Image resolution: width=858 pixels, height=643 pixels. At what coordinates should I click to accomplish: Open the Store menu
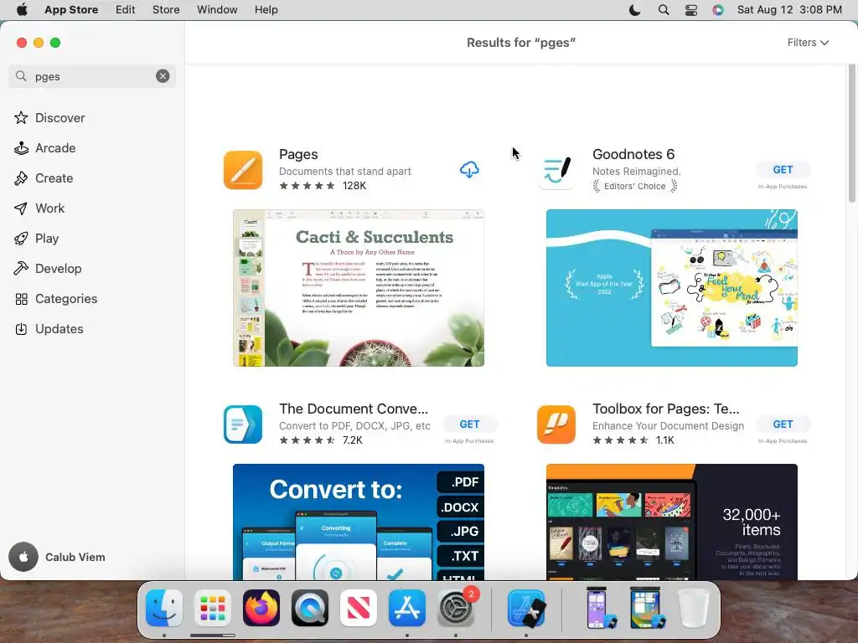[166, 10]
